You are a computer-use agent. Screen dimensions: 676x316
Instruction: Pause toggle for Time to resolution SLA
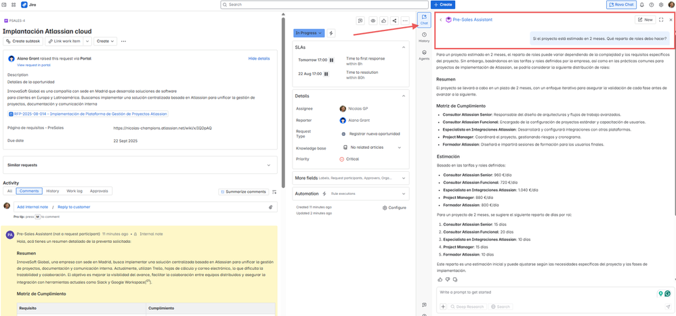coord(326,74)
